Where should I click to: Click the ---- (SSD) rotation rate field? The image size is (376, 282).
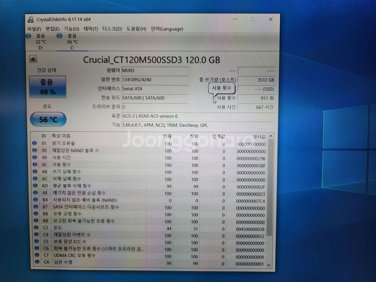[256, 89]
